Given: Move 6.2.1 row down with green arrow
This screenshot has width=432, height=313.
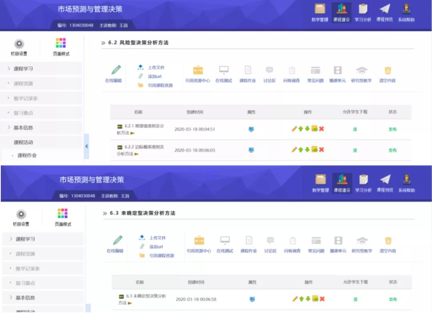Looking at the screenshot, I should point(307,129).
